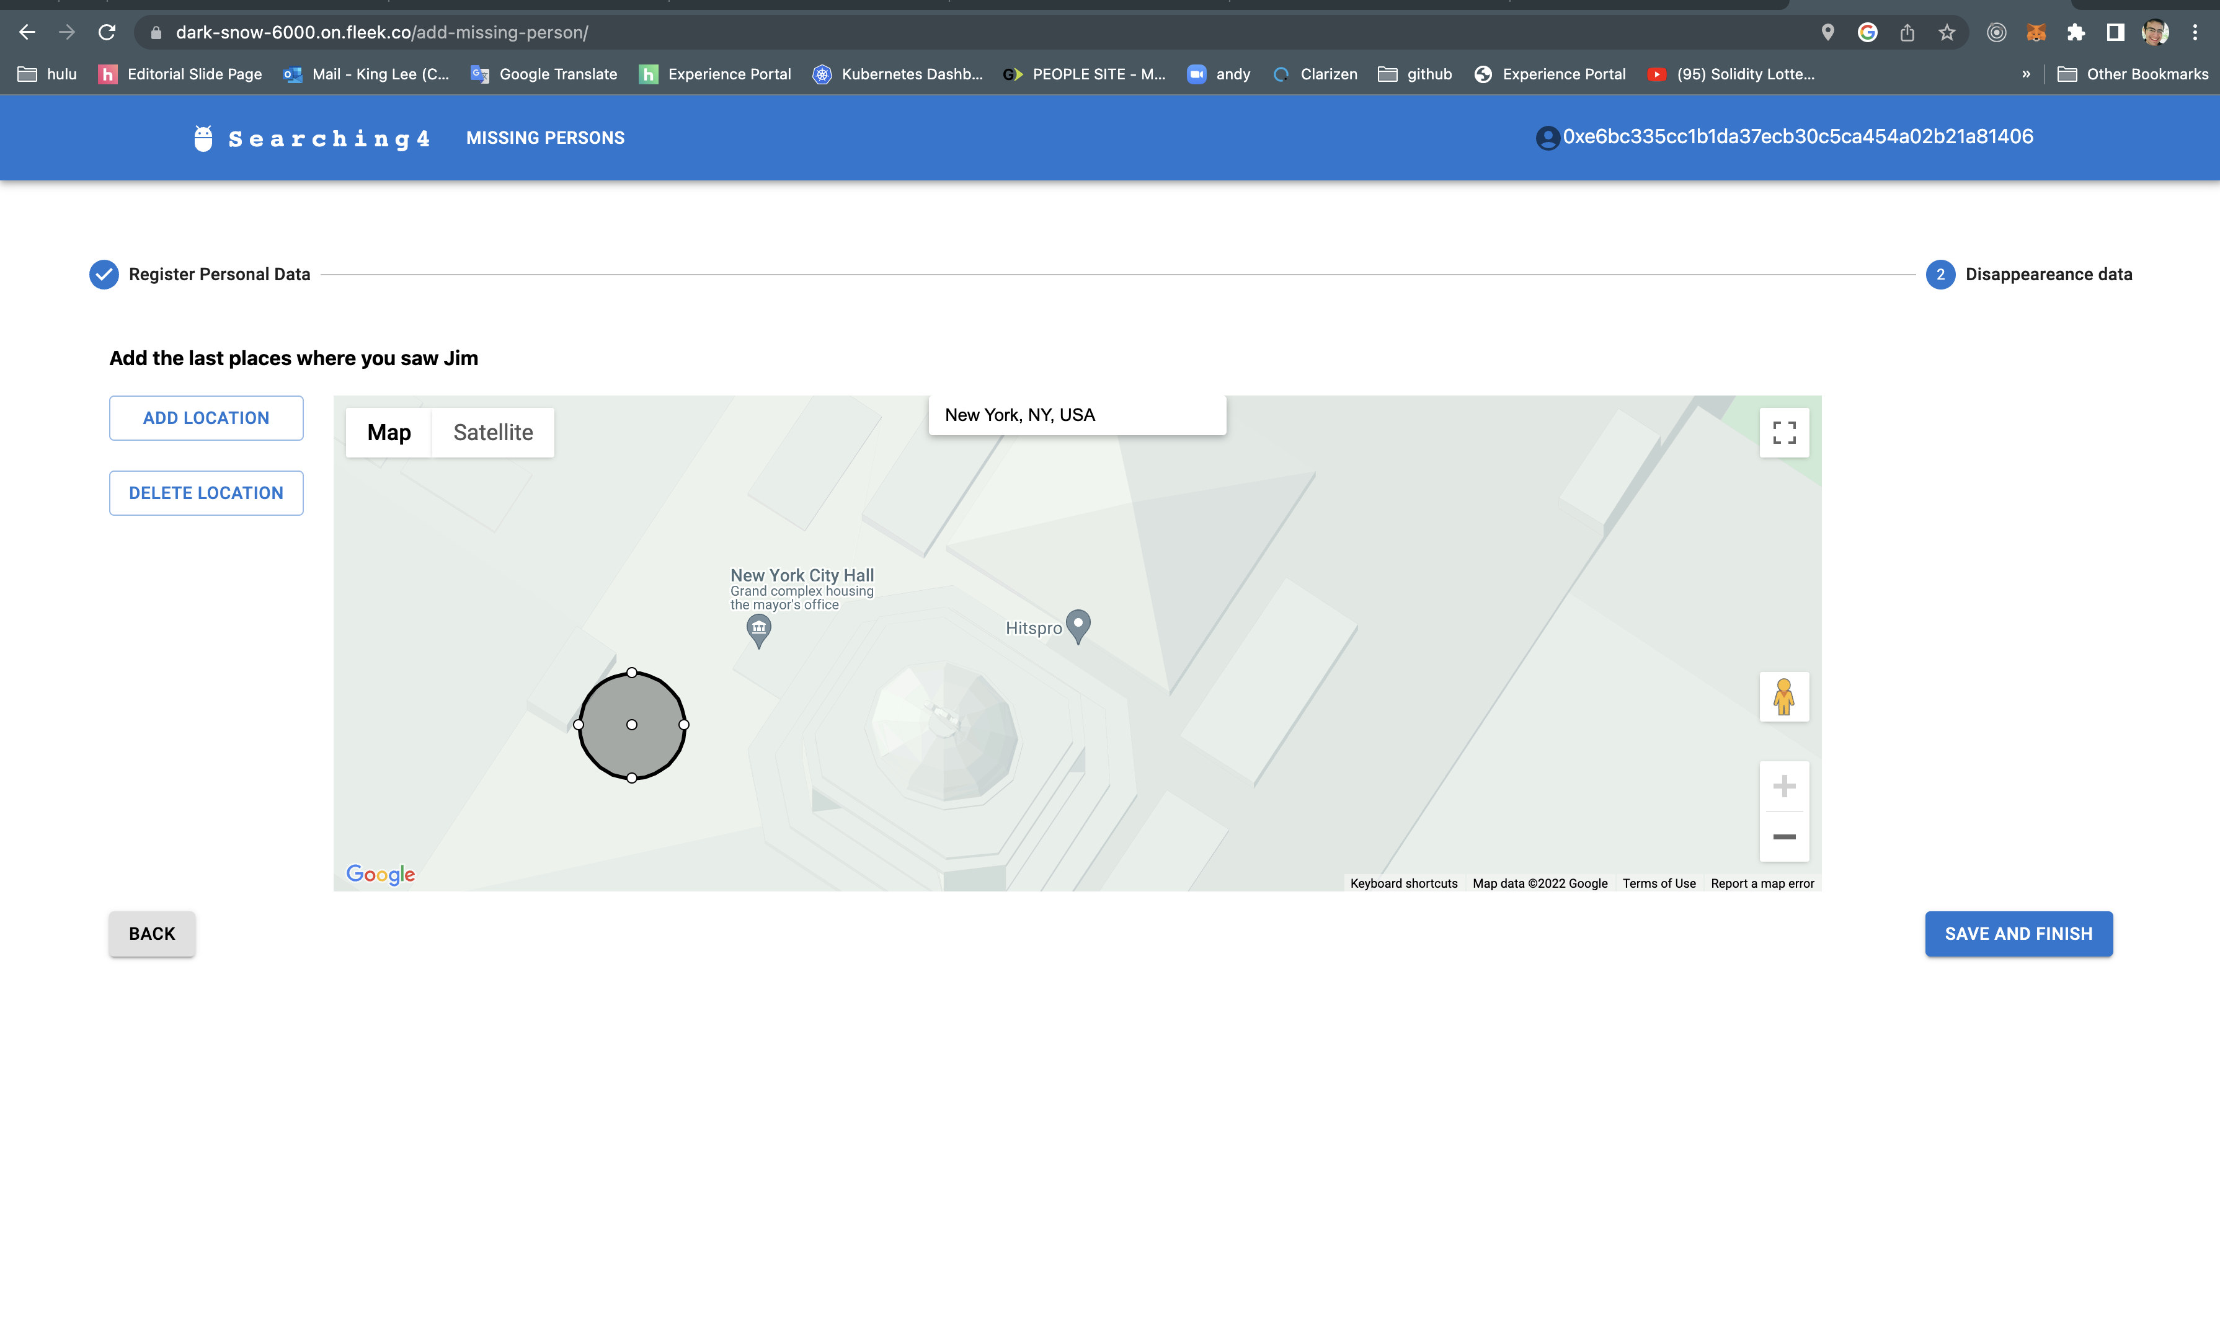Click the map fullscreen toggle icon
This screenshot has height=1344, width=2220.
(1784, 433)
